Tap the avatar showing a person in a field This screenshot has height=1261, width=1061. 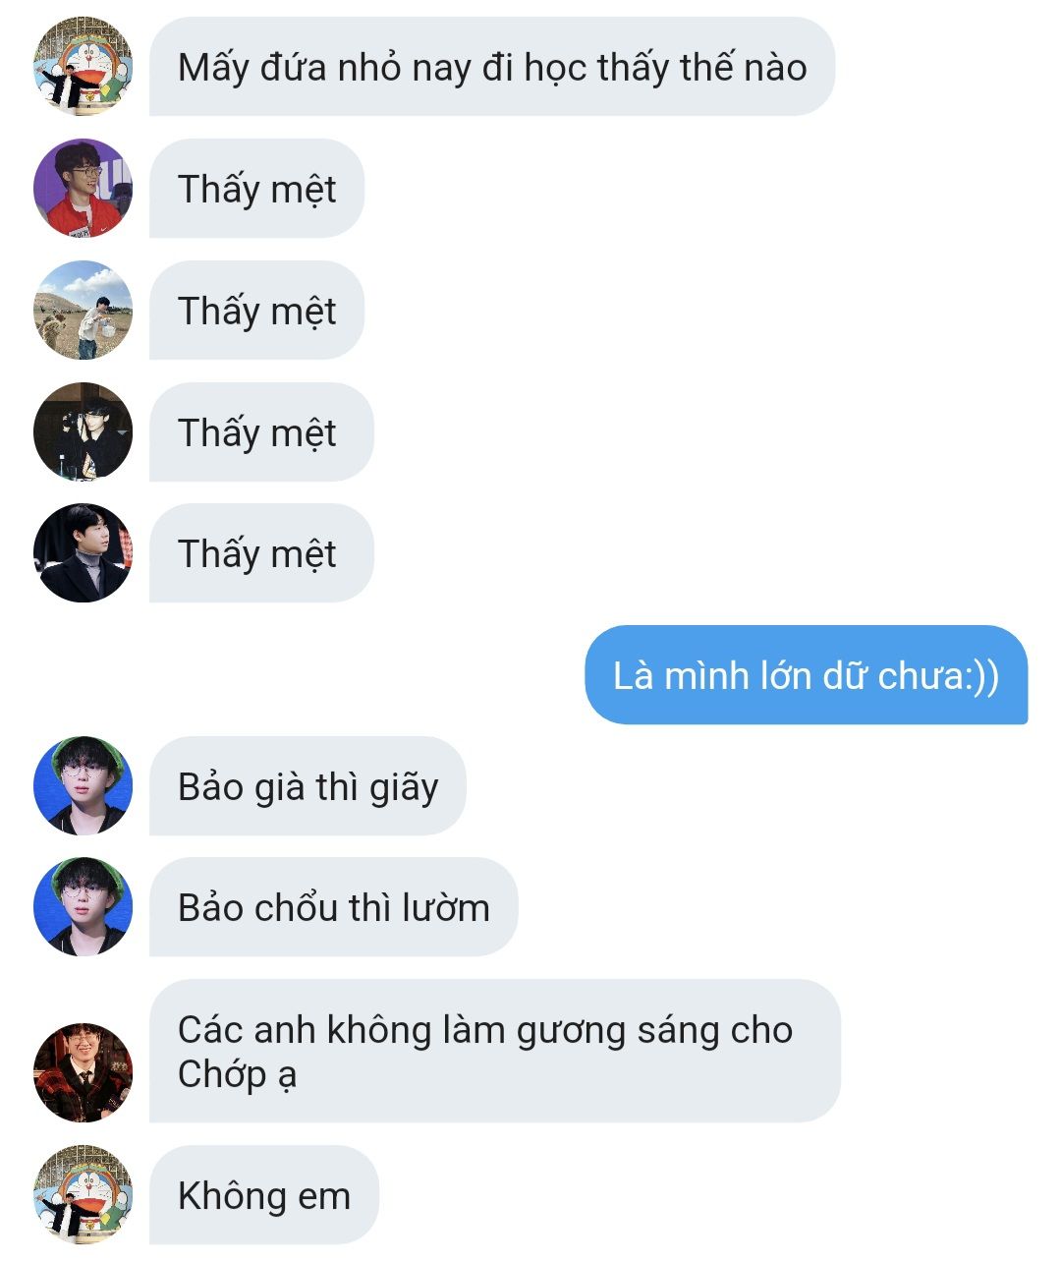(83, 310)
